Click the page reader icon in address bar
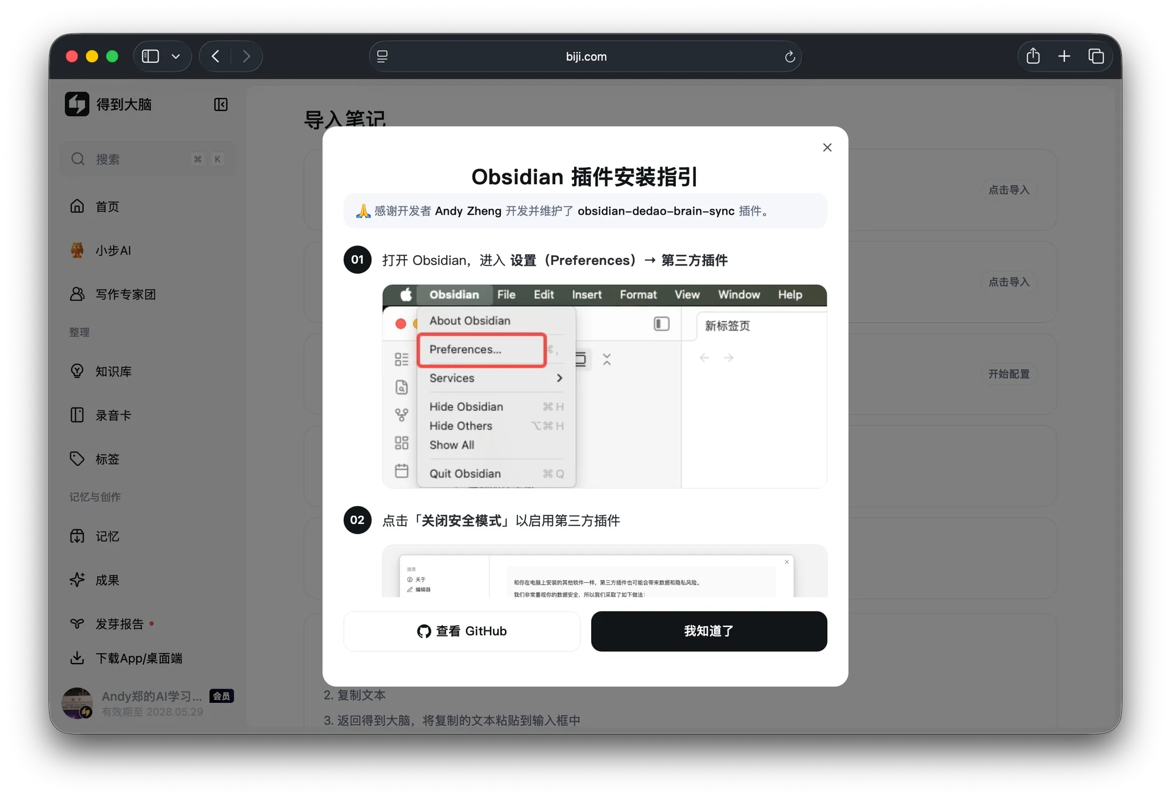1171x799 pixels. (383, 56)
